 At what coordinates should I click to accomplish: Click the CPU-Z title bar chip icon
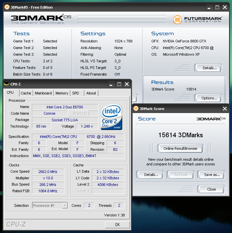coord(6,84)
